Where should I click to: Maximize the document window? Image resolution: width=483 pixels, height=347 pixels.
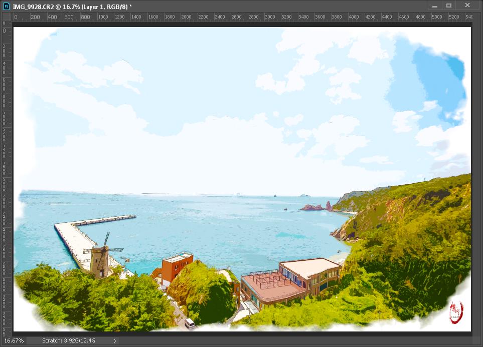click(449, 6)
